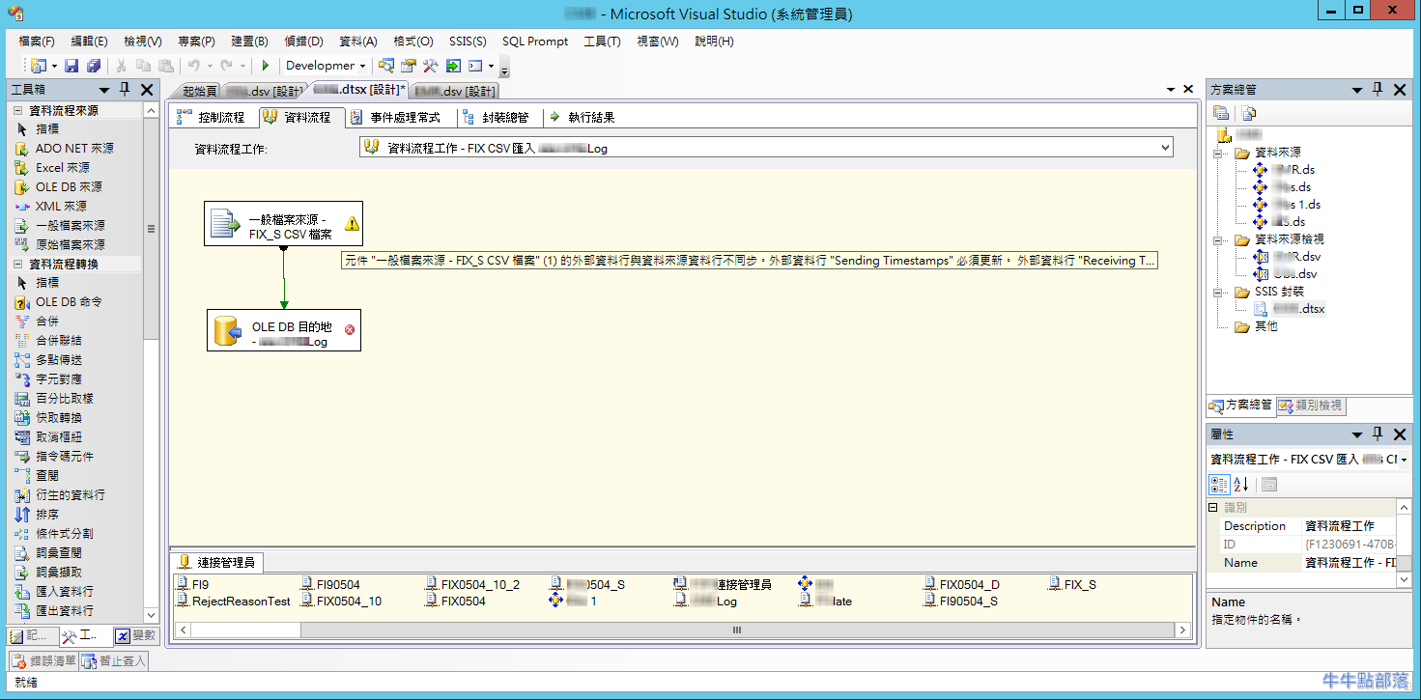Open the SSIS(S) menu

[468, 42]
